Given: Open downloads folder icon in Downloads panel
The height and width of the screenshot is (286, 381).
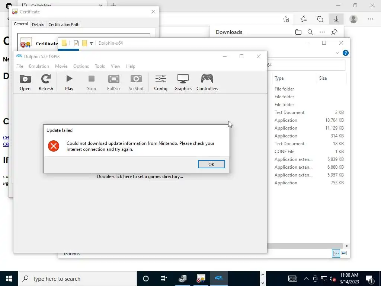Looking at the screenshot, I should tap(298, 32).
